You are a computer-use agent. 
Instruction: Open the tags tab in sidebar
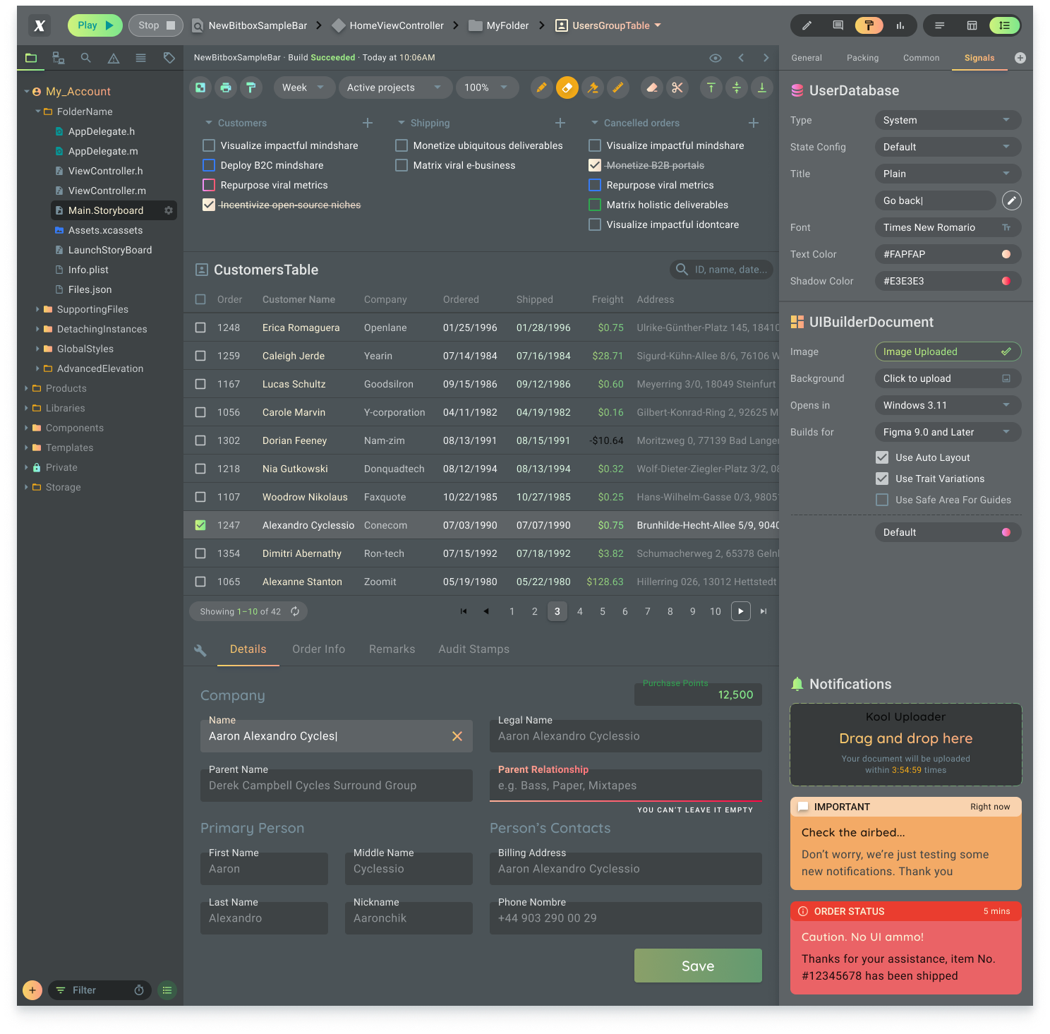tap(169, 58)
